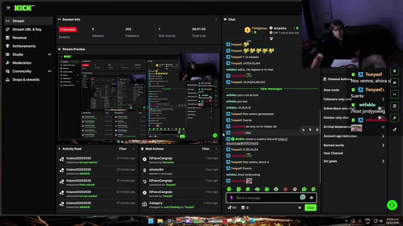Viewport: 403px width, 226px height.
Task: Open the hamburger menu beside Kick logo
Action: pos(8,8)
